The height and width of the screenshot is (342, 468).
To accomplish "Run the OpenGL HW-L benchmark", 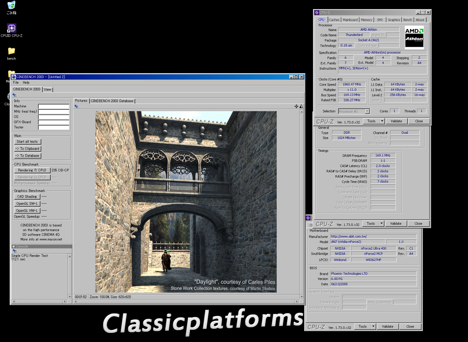I will pyautogui.click(x=27, y=211).
